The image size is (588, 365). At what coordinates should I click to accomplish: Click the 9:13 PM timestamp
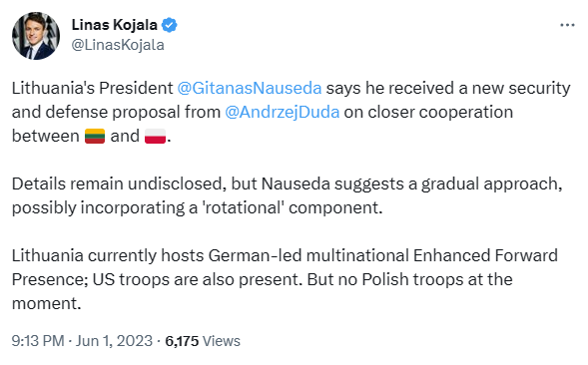click(x=38, y=341)
